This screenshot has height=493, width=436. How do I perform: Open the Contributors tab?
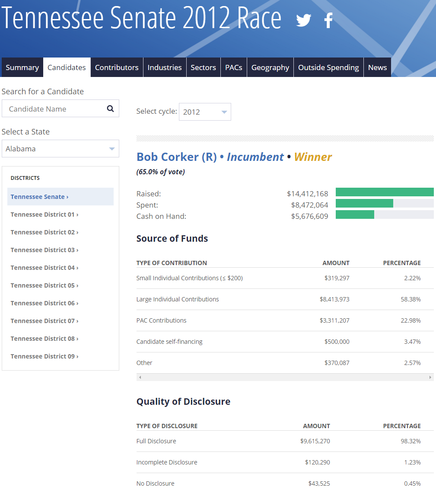(x=117, y=67)
